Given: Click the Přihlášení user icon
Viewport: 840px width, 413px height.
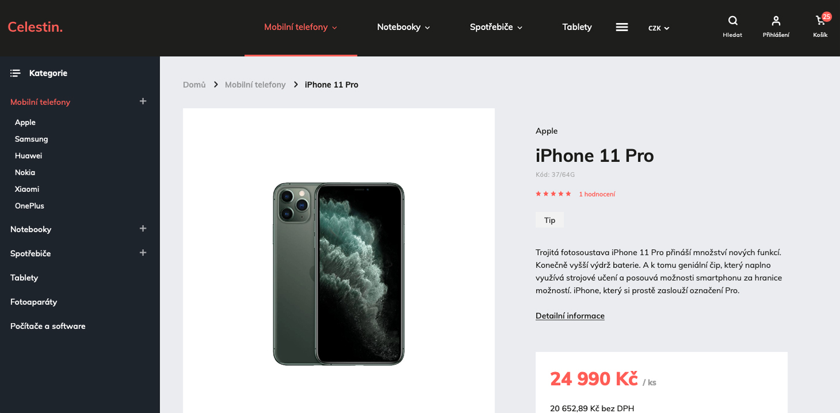Looking at the screenshot, I should pos(776,21).
